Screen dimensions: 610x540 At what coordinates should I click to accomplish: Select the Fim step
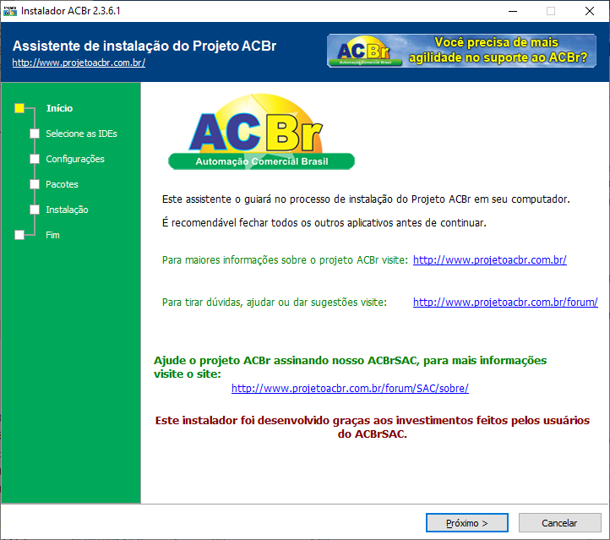pos(52,235)
